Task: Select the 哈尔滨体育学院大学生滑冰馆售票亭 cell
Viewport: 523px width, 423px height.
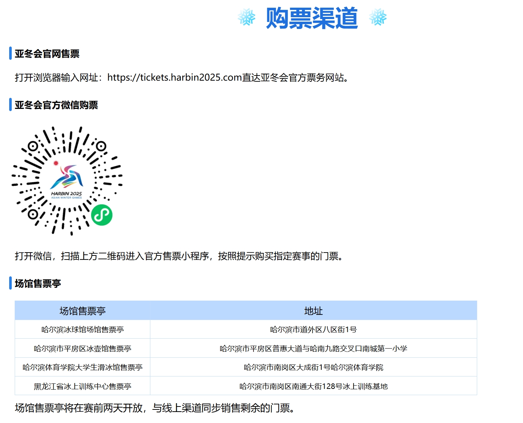Action: pyautogui.click(x=83, y=367)
